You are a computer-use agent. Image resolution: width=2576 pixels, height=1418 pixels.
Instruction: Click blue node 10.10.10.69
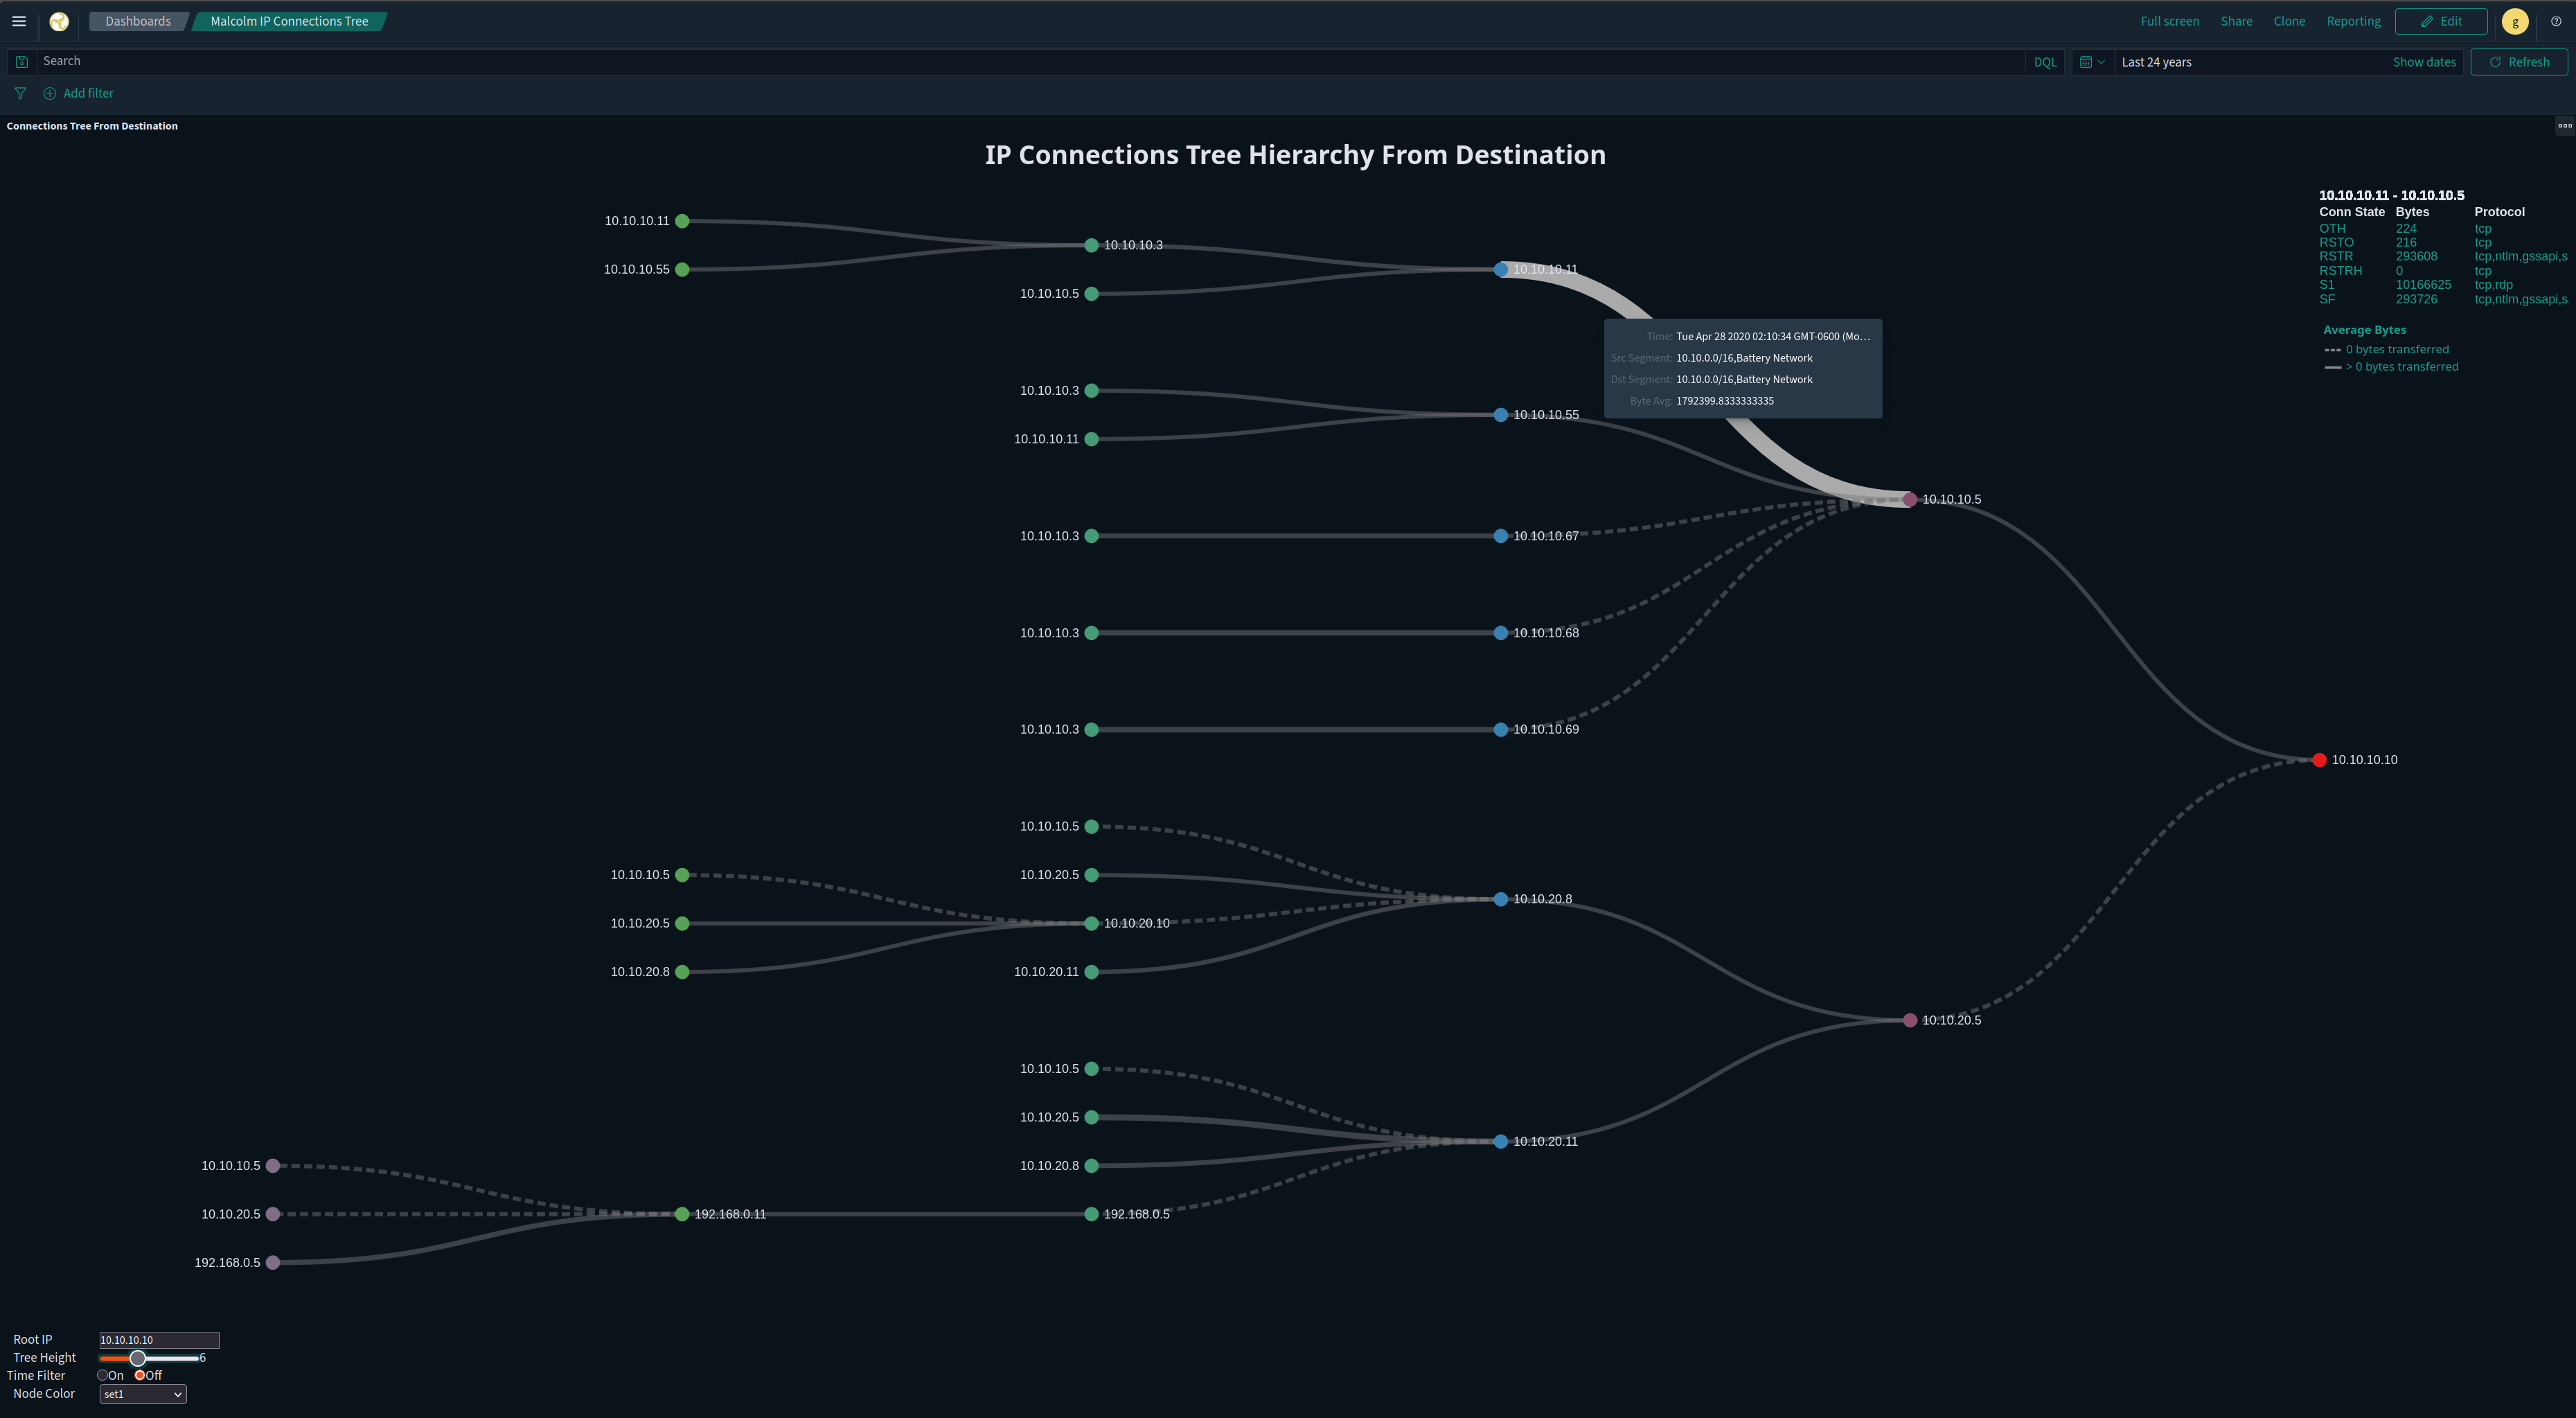[1500, 729]
